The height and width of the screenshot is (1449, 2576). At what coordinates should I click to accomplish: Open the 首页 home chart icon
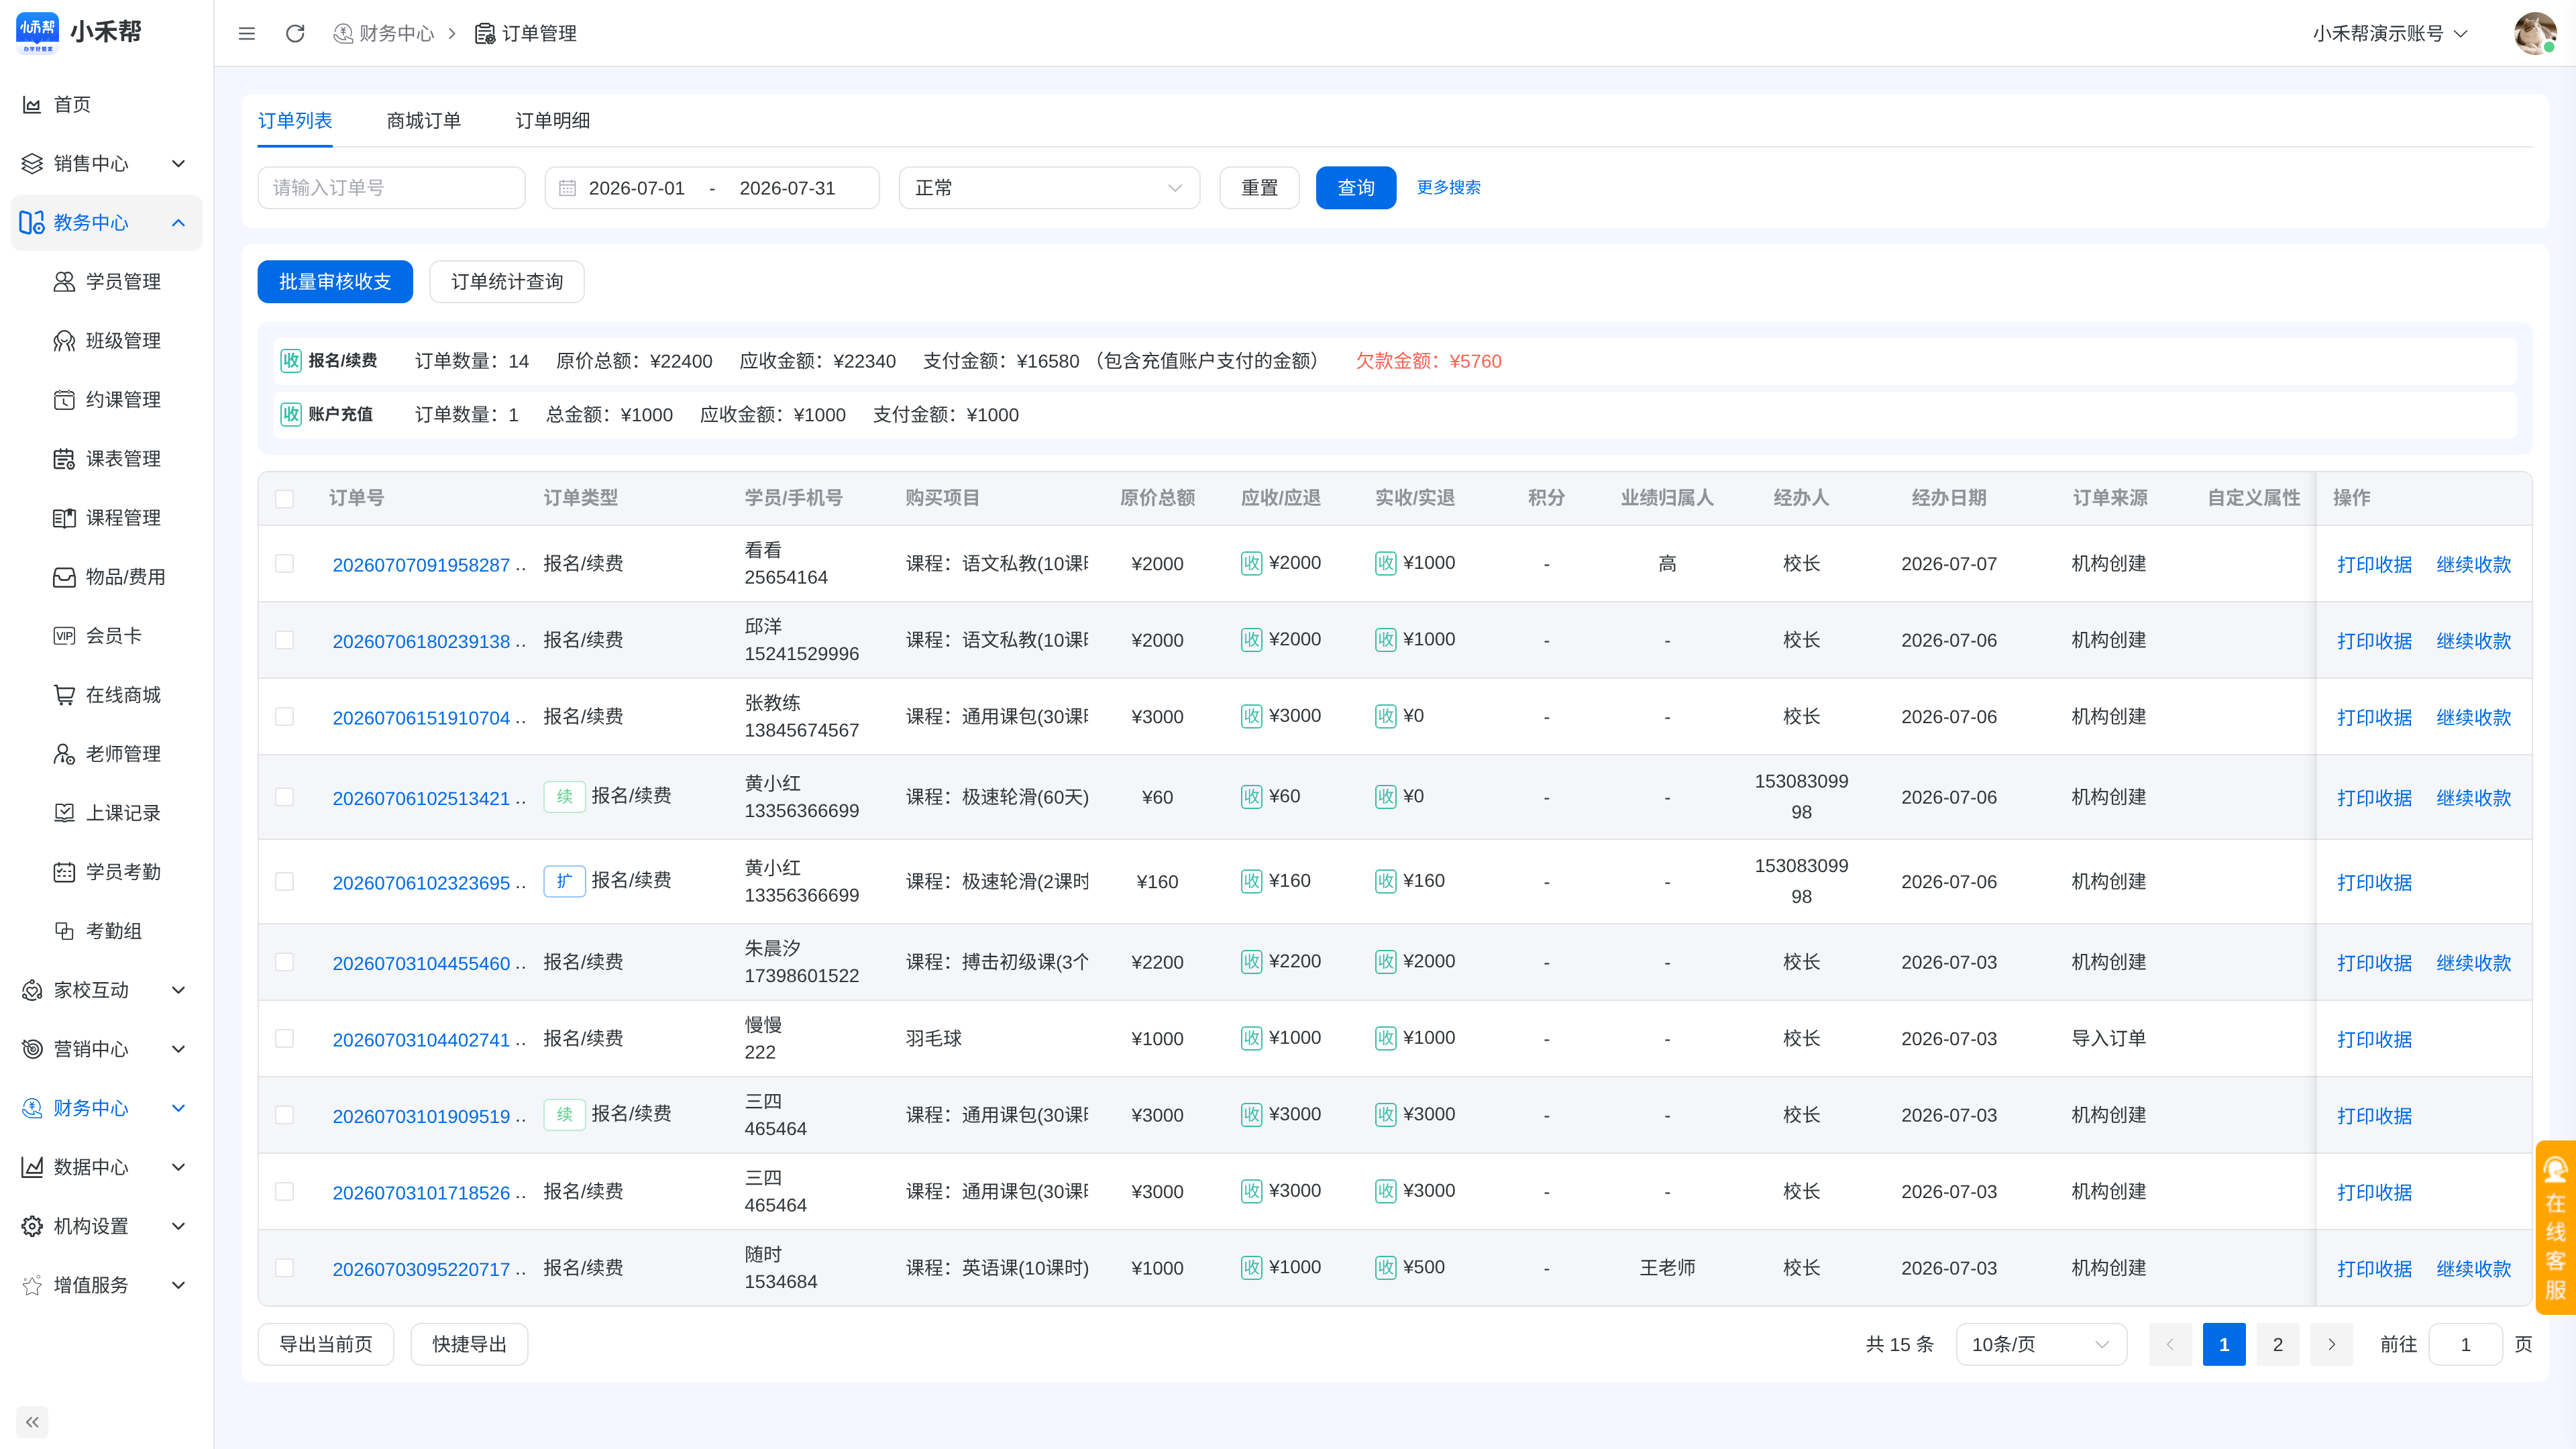pos(32,104)
